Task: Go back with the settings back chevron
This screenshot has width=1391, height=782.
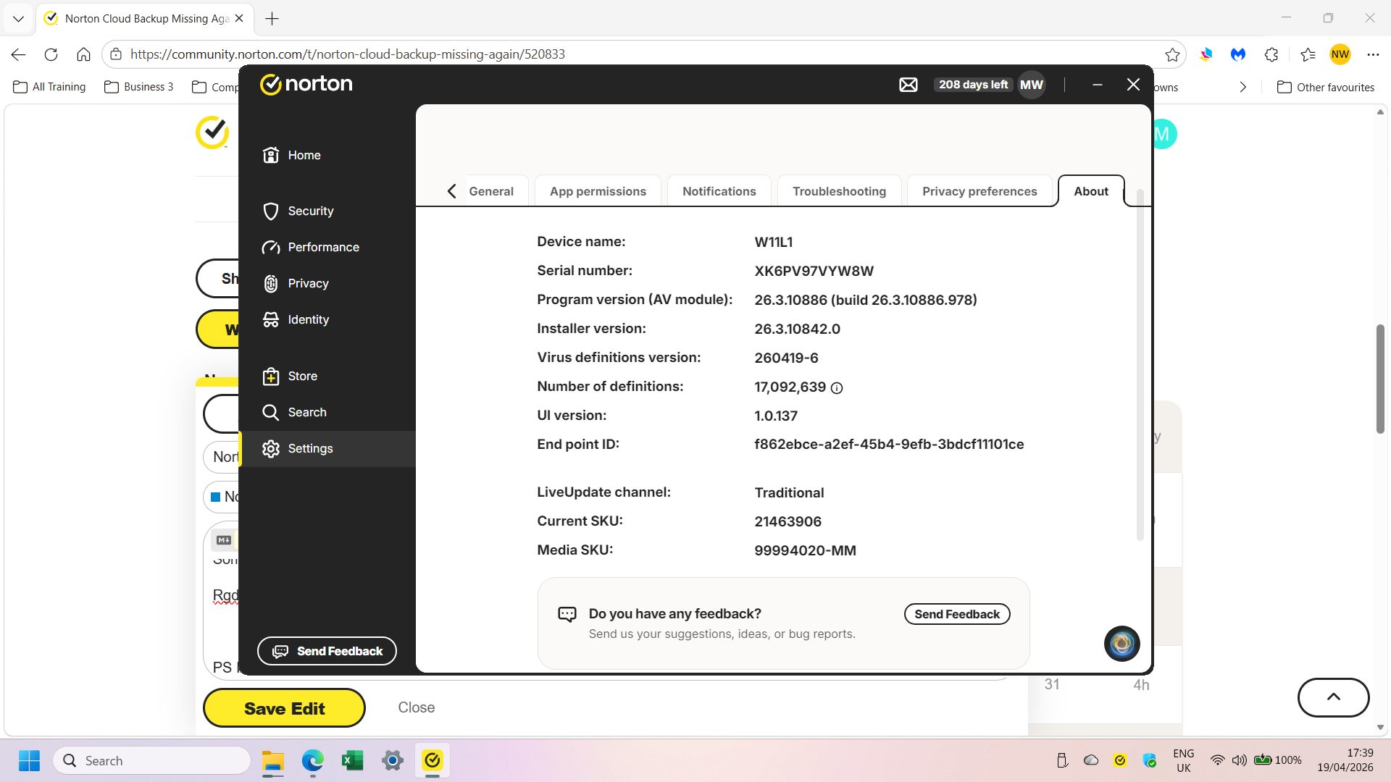Action: (451, 191)
